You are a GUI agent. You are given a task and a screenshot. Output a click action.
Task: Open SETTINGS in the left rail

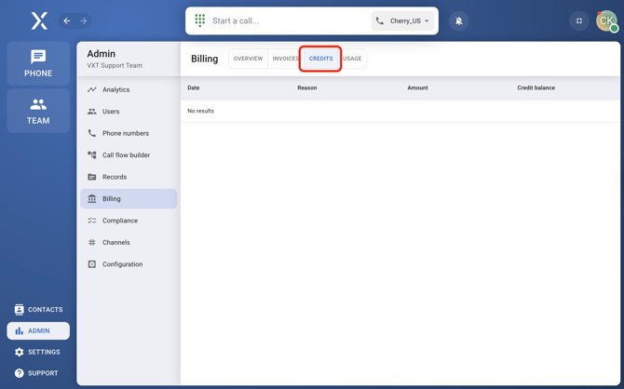click(38, 352)
